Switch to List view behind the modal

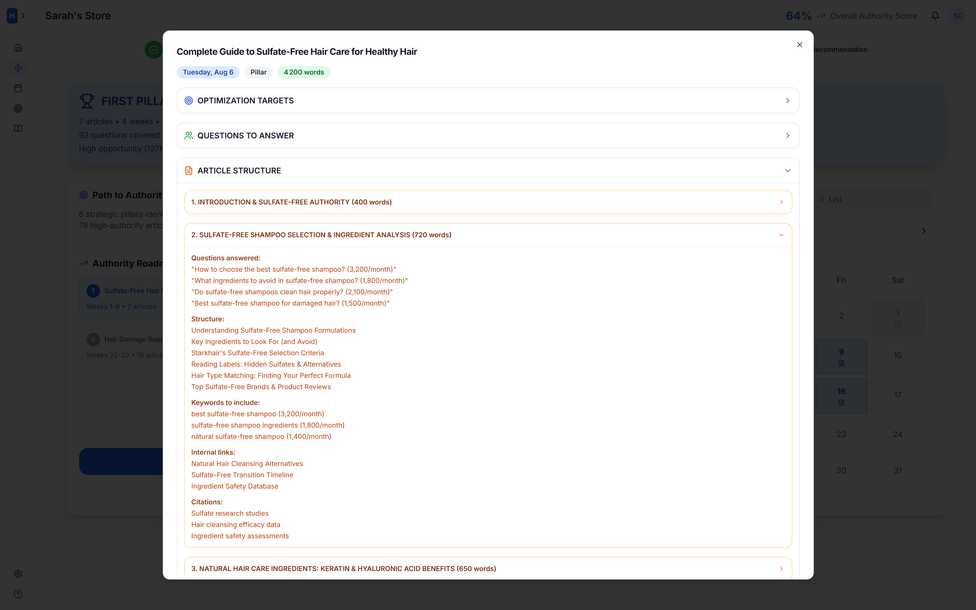click(830, 199)
